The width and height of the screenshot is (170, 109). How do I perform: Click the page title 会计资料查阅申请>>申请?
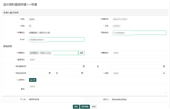20,5
